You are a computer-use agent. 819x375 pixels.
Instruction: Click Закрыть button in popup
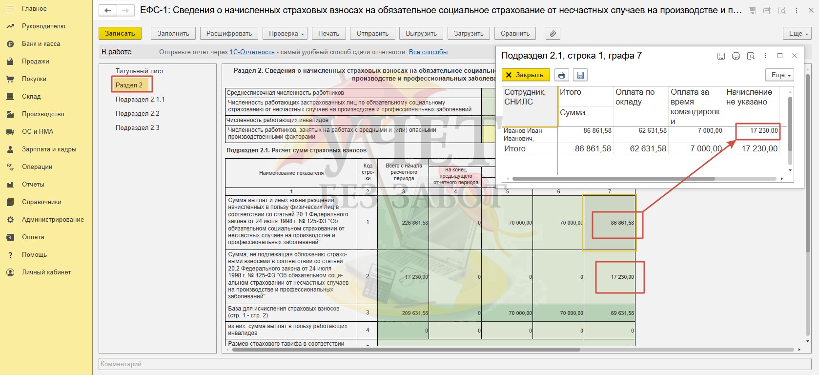(526, 75)
